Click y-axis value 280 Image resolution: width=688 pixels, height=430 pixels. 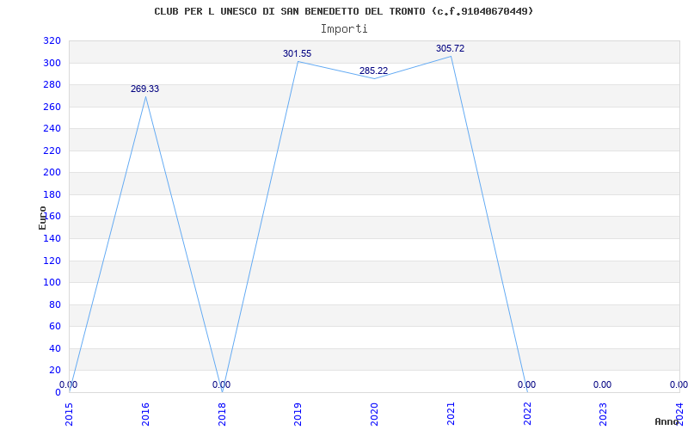click(52, 84)
